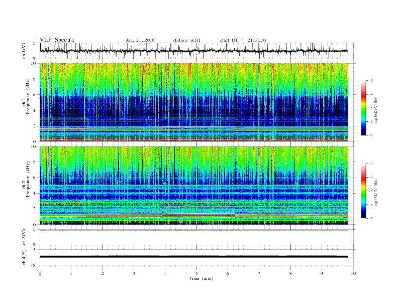Click the log(PSD) label beside ch.2 color bar
The image size is (398, 307).
pyautogui.click(x=375, y=193)
